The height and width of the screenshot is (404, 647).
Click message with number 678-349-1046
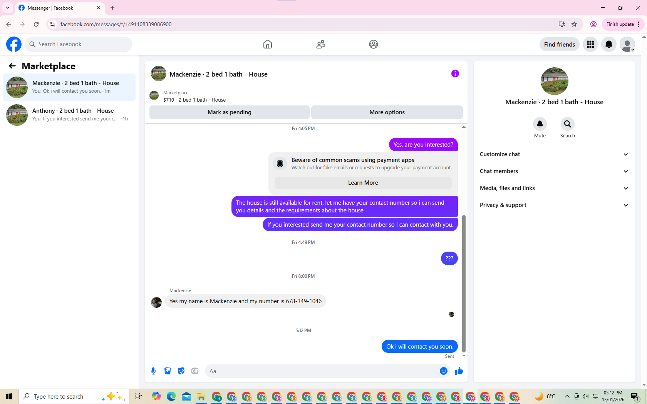tap(245, 301)
